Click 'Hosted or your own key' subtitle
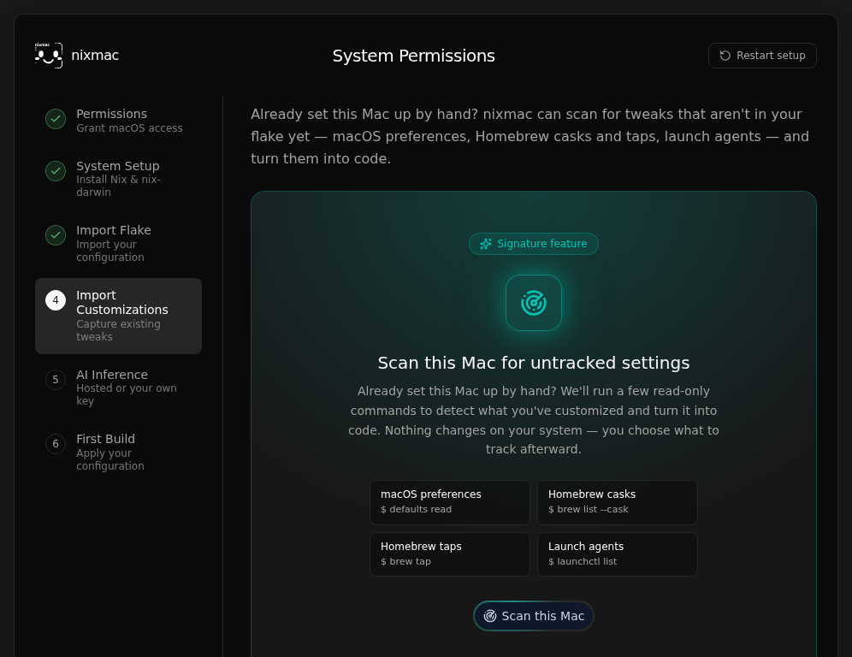This screenshot has width=852, height=657. click(x=127, y=394)
